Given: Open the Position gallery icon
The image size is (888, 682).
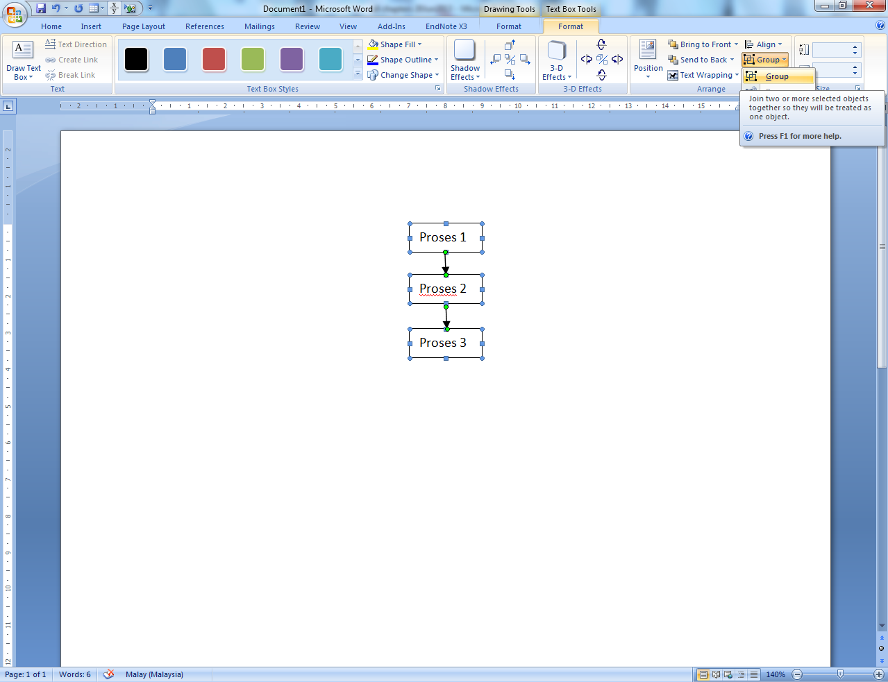Looking at the screenshot, I should (647, 59).
